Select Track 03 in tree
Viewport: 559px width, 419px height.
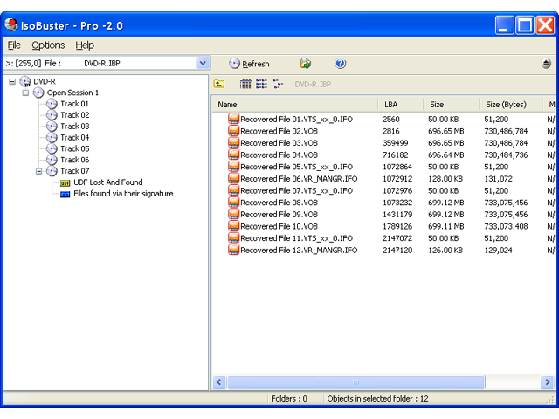pyautogui.click(x=75, y=126)
